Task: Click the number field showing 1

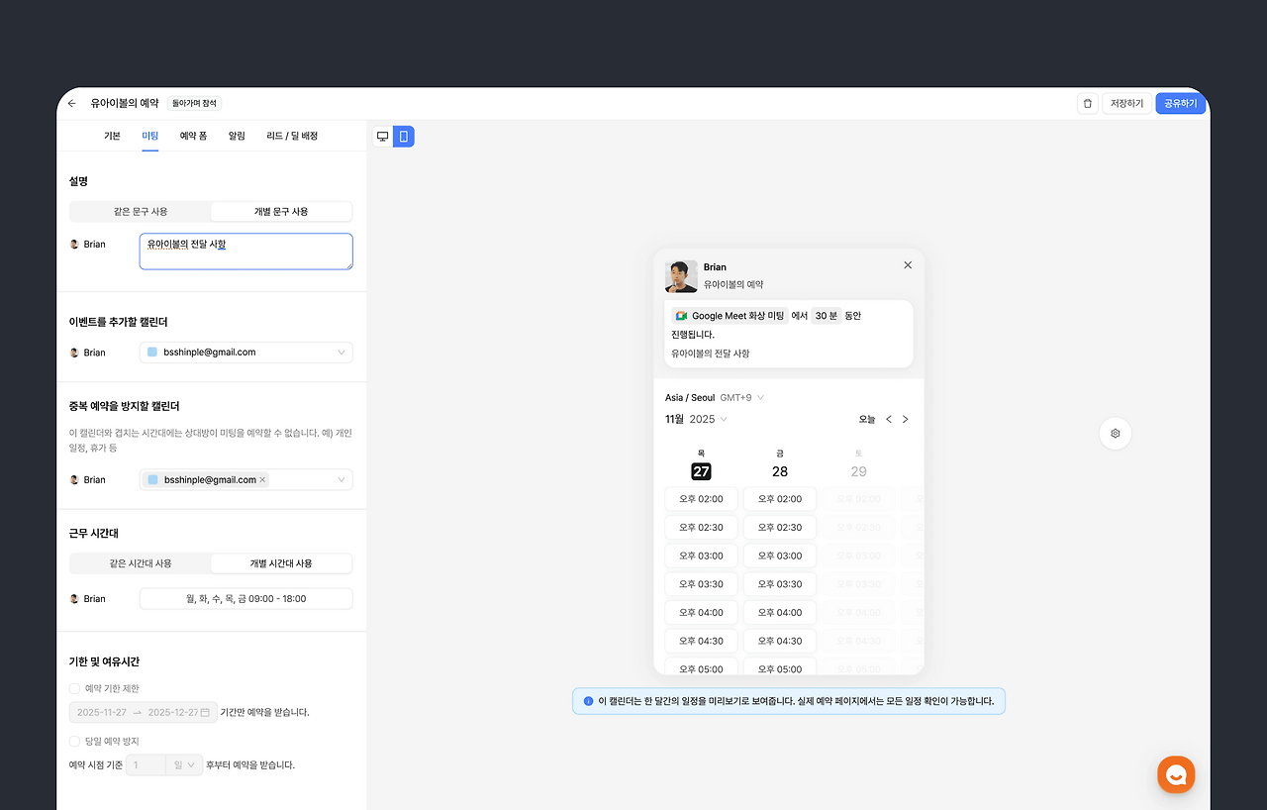Action: 146,764
